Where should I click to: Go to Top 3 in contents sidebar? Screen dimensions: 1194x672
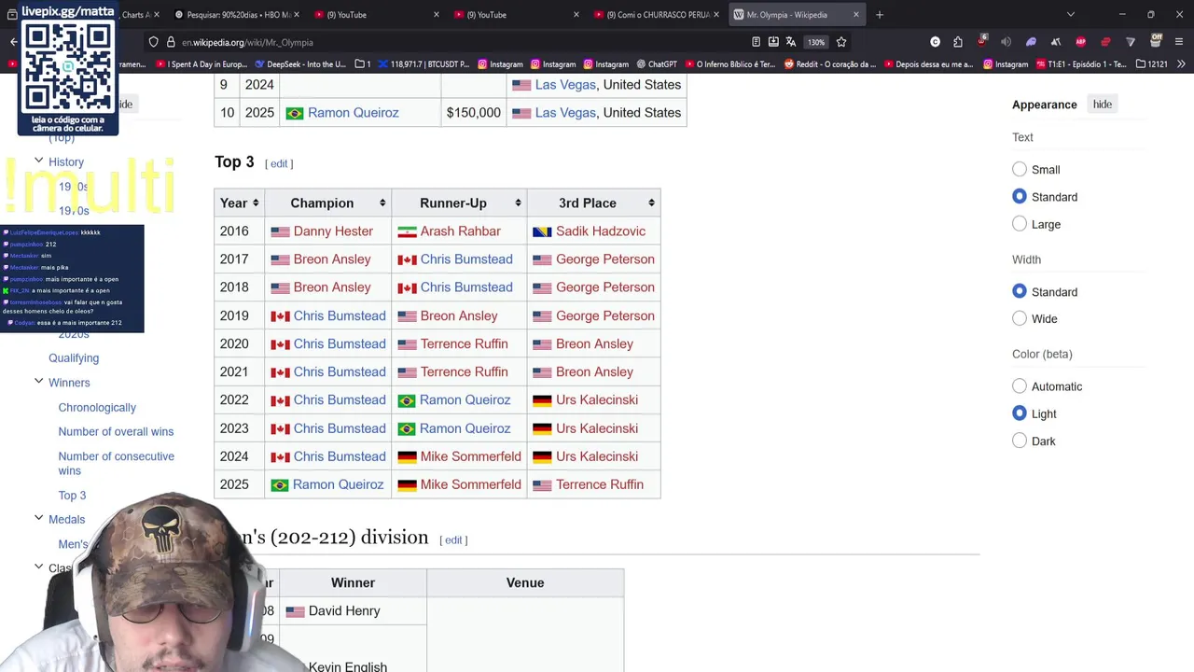pos(72,496)
